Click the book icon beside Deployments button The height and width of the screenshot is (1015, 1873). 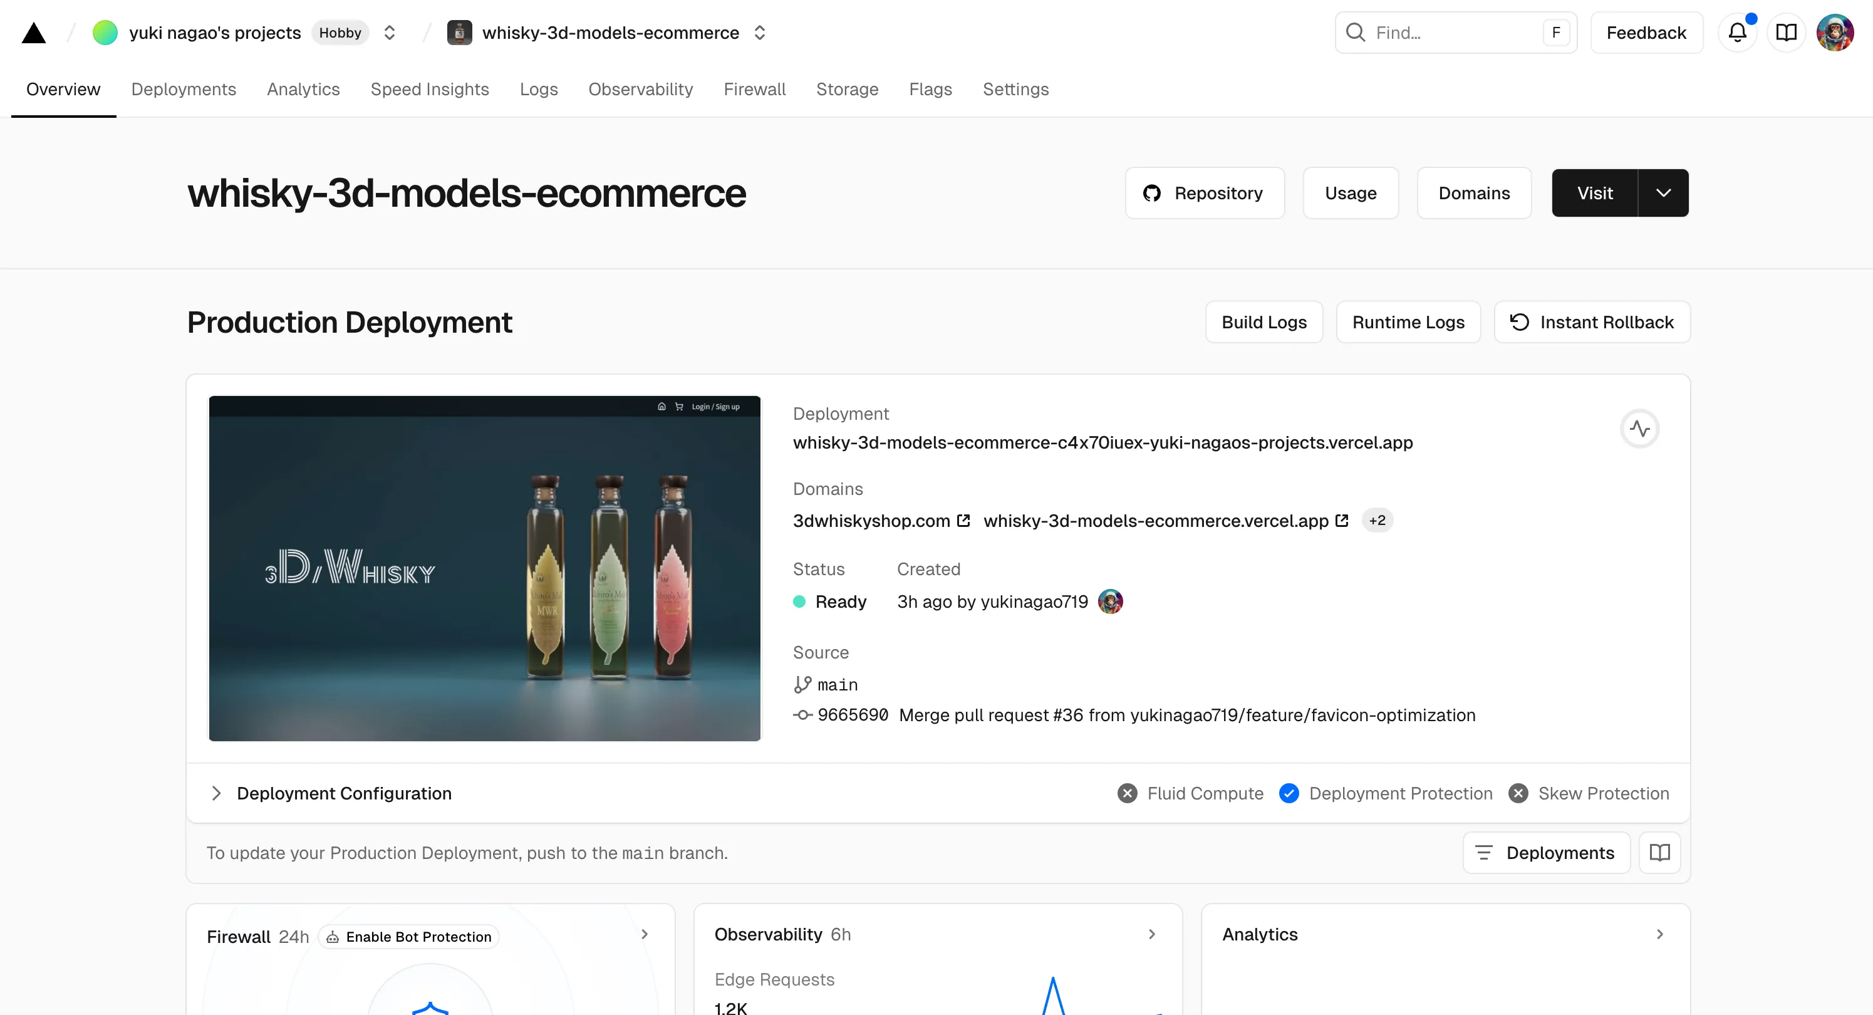point(1659,852)
